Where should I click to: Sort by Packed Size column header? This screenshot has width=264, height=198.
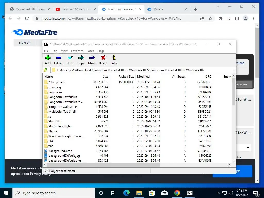(122, 76)
